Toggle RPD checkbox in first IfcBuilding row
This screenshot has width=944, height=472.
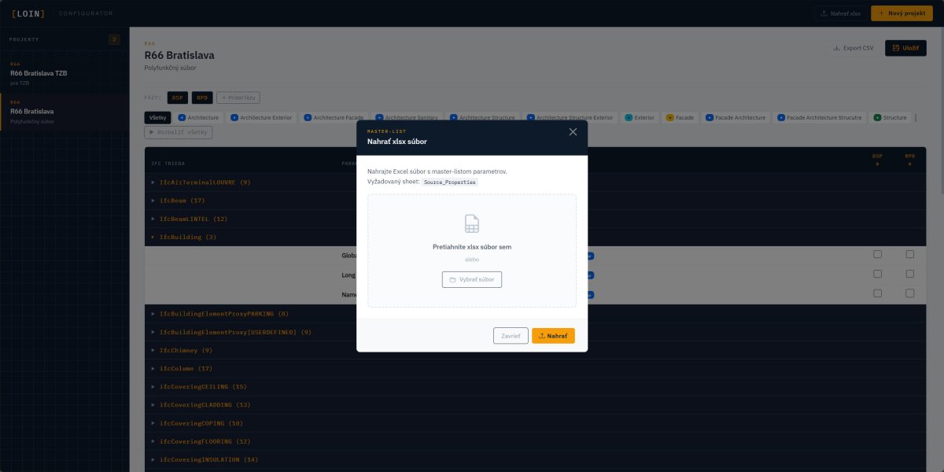click(x=909, y=254)
